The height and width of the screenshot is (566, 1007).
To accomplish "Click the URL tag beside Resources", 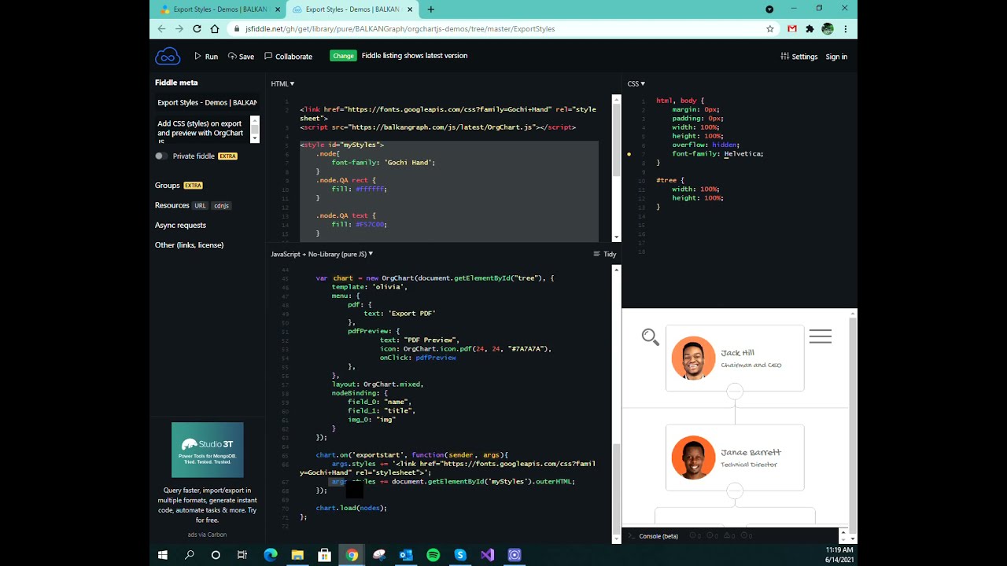I will tap(200, 206).
